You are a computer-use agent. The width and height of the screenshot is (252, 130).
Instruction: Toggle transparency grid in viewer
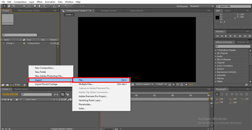[x=133, y=84]
